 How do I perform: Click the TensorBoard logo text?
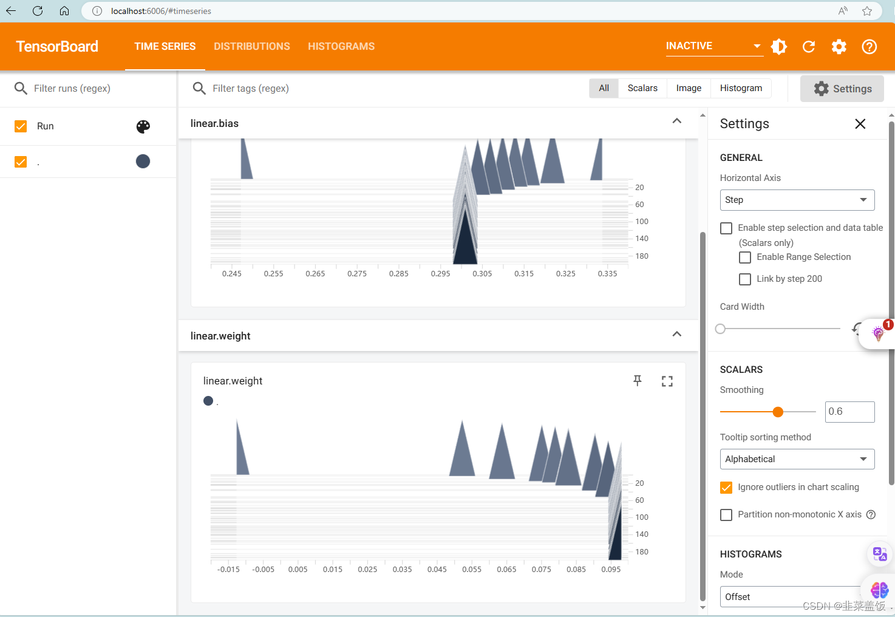pos(57,47)
